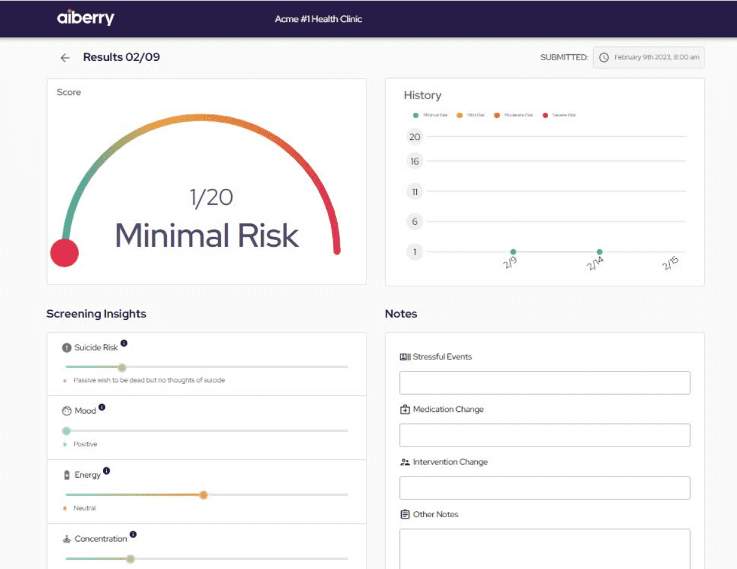Viewport: 737px width, 569px height.
Task: Click the Energy slider handle
Action: point(204,495)
